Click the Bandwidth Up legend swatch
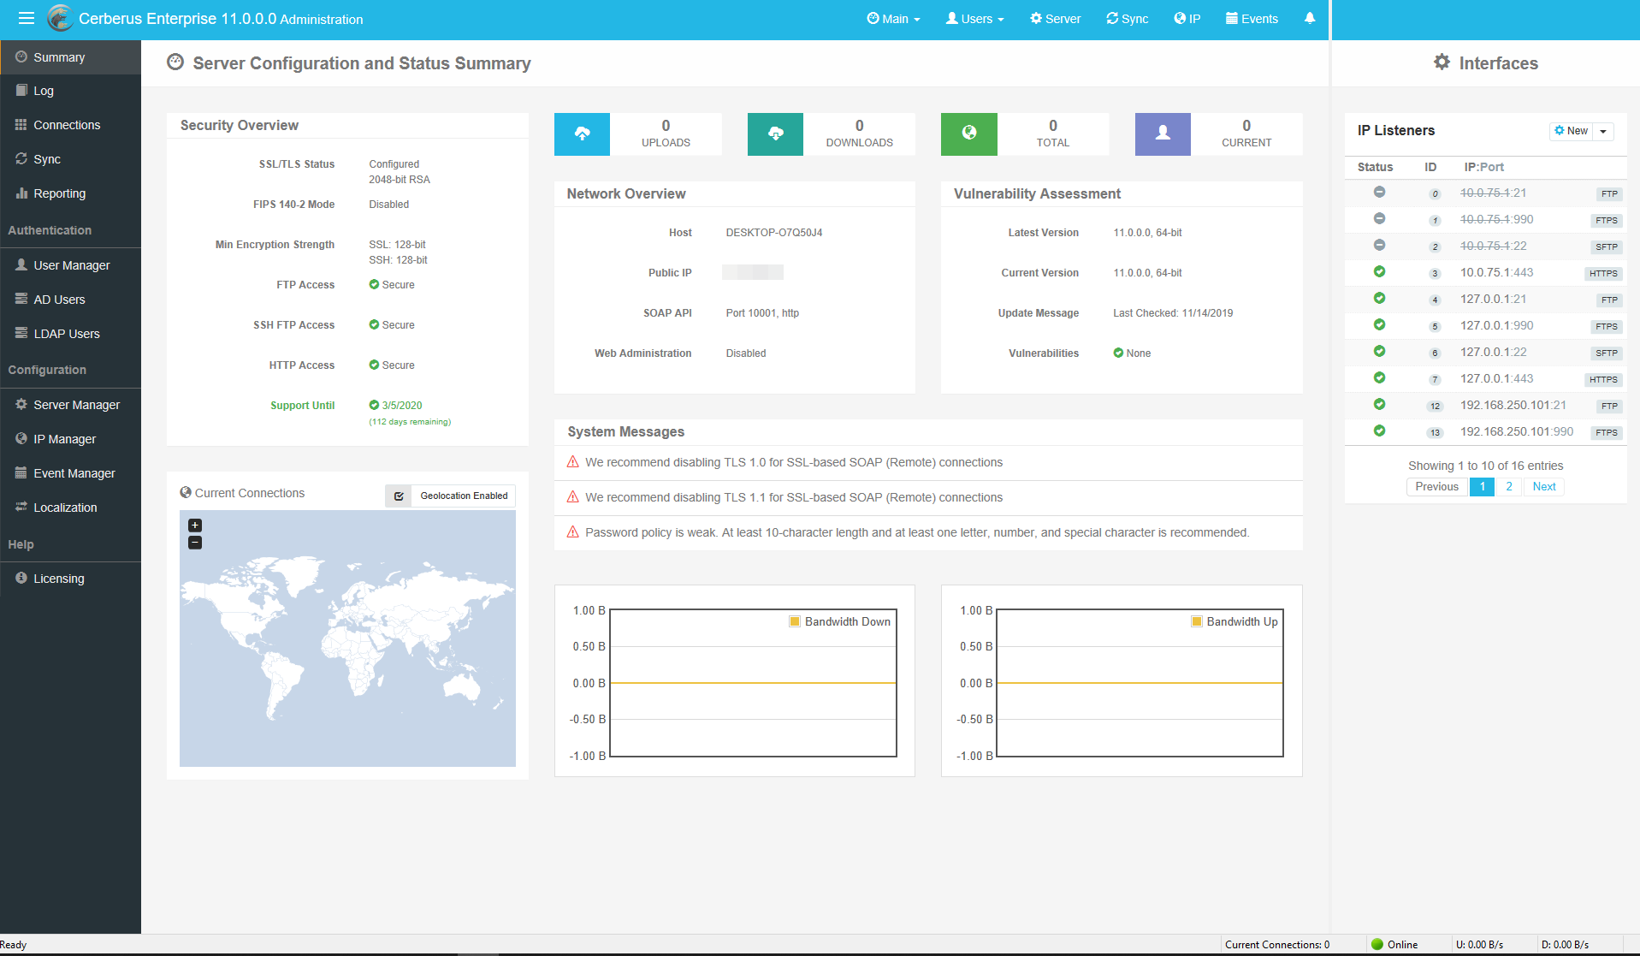1640x956 pixels. pyautogui.click(x=1196, y=621)
